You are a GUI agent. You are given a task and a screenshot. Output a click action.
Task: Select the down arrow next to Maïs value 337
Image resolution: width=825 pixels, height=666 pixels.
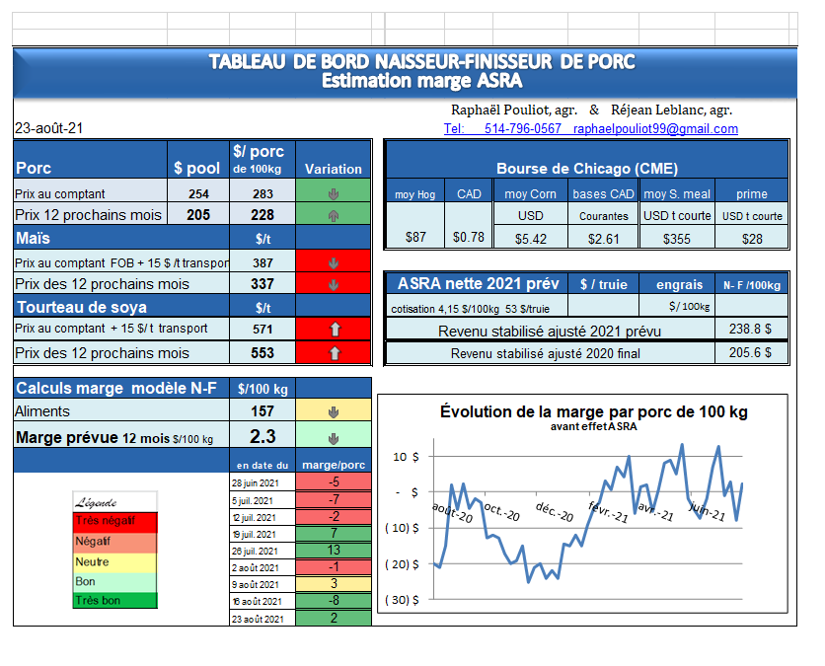(x=334, y=285)
